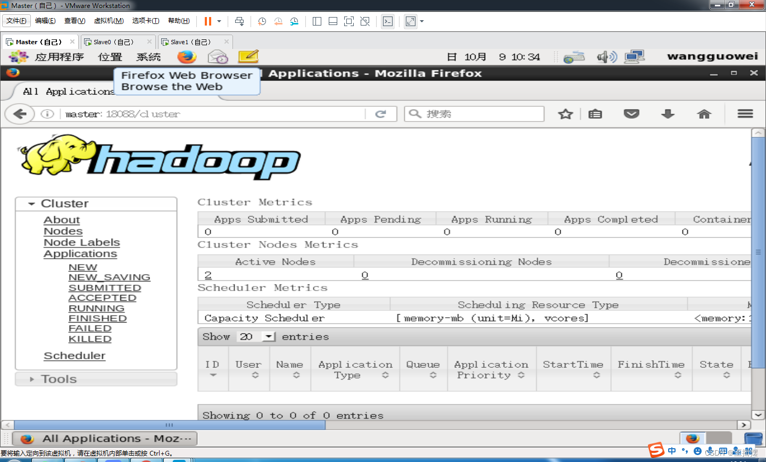Open Firefox downloads arrow icon
766x462 pixels.
[x=668, y=114]
